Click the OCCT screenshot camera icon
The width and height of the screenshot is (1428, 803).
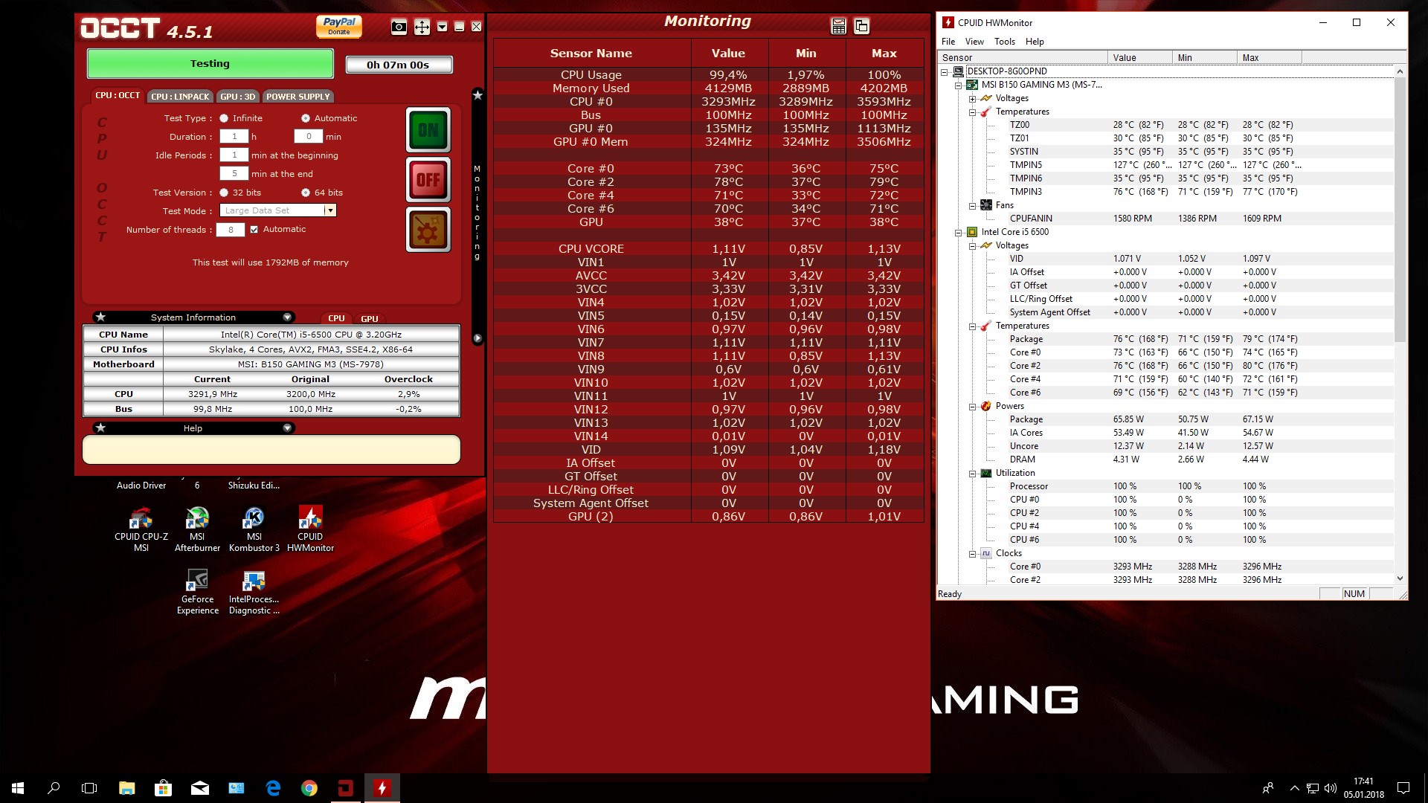pyautogui.click(x=399, y=28)
